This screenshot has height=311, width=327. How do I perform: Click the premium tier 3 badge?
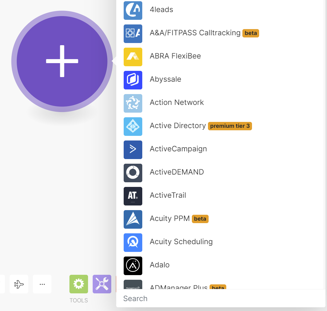(230, 126)
